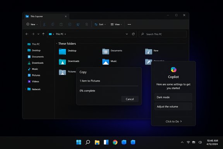Image resolution: width=223 pixels, height=149 pixels.
Task: Click the Copy icon in Explorer toolbar
Action: (53, 24)
